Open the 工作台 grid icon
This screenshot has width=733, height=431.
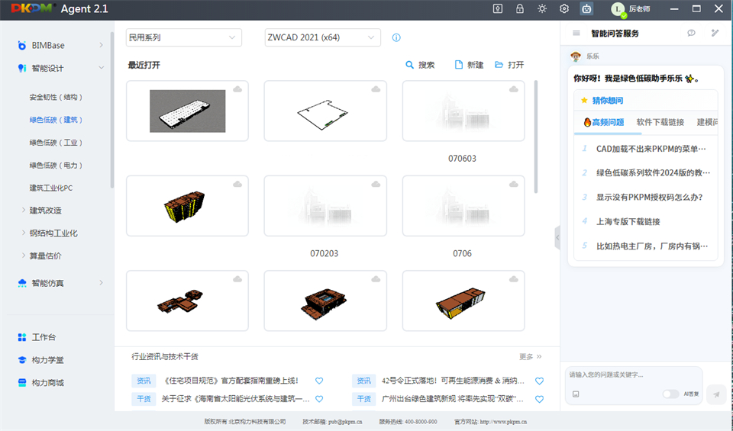(x=22, y=337)
